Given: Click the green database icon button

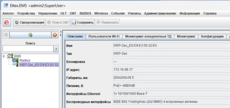Looking at the screenshot, I should pyautogui.click(x=30, y=35).
